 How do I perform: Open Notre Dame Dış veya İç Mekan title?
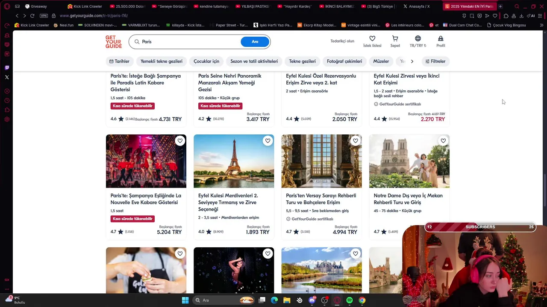pos(408,199)
